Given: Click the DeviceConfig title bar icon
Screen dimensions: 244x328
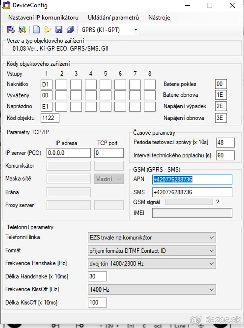Looking at the screenshot, I should 5,5.
